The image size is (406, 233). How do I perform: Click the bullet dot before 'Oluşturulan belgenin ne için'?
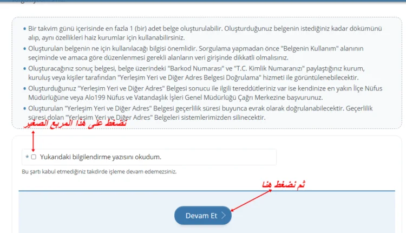tap(24, 48)
